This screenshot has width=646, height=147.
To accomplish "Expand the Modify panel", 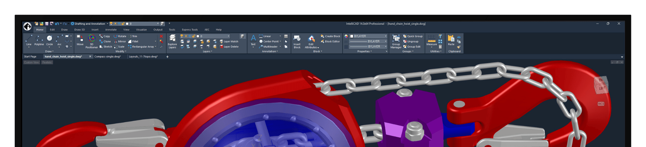I will coord(121,51).
